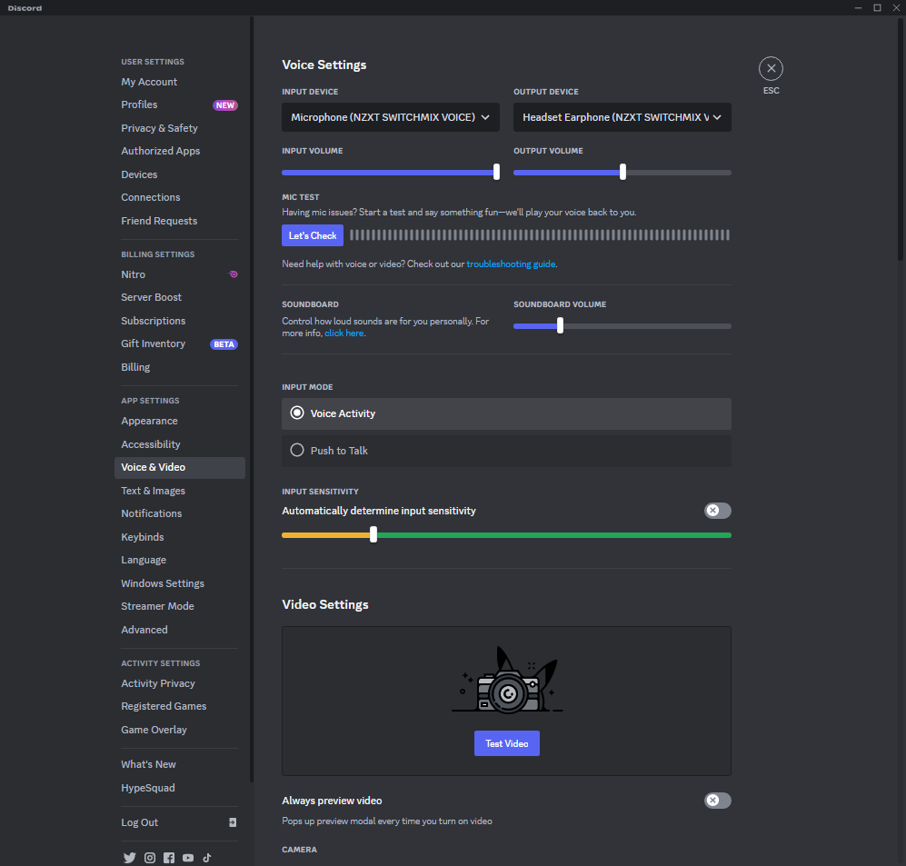This screenshot has height=866, width=906.
Task: Open Subscriptions page
Action: (180, 321)
